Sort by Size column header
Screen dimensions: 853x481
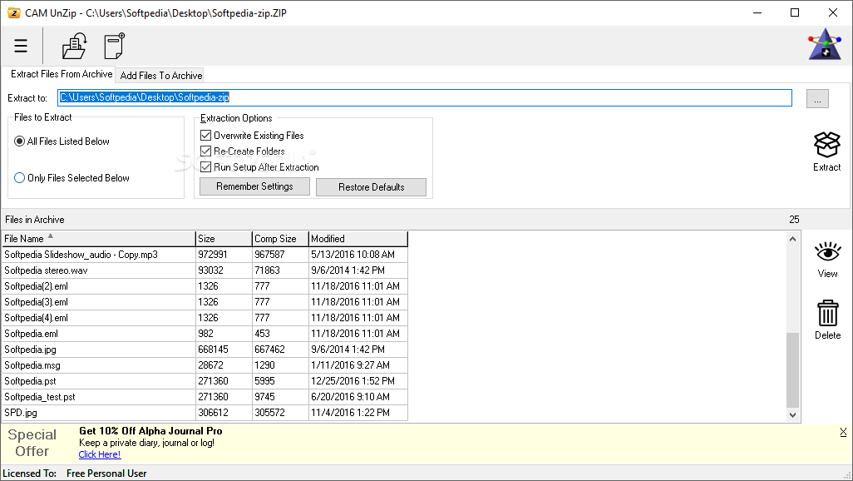(224, 239)
